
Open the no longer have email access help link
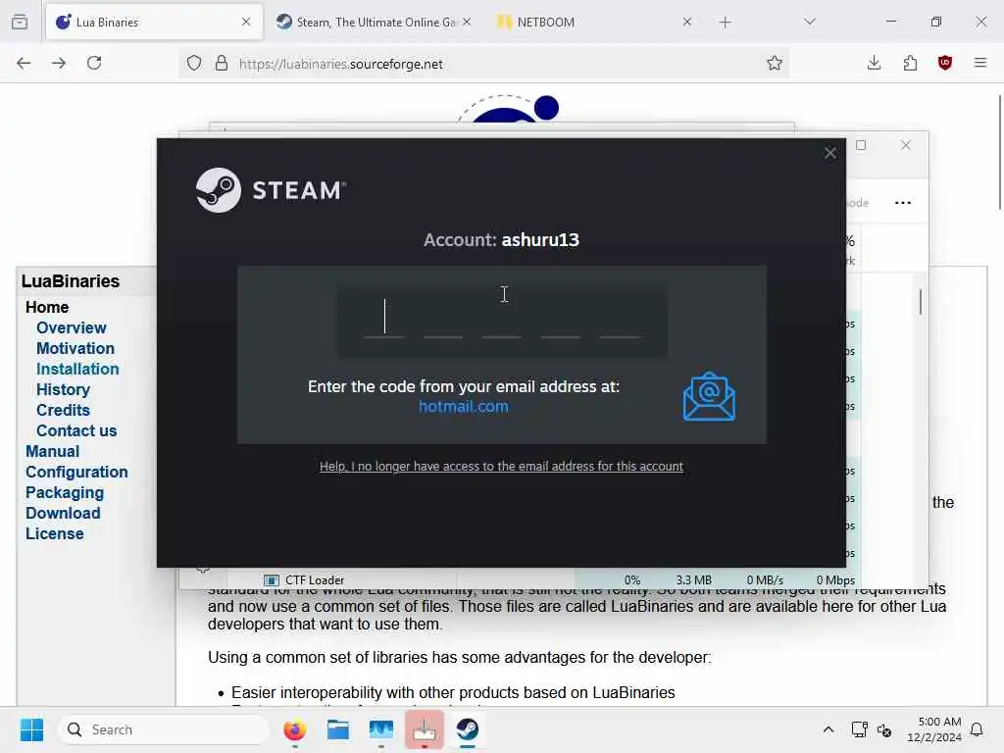[501, 466]
